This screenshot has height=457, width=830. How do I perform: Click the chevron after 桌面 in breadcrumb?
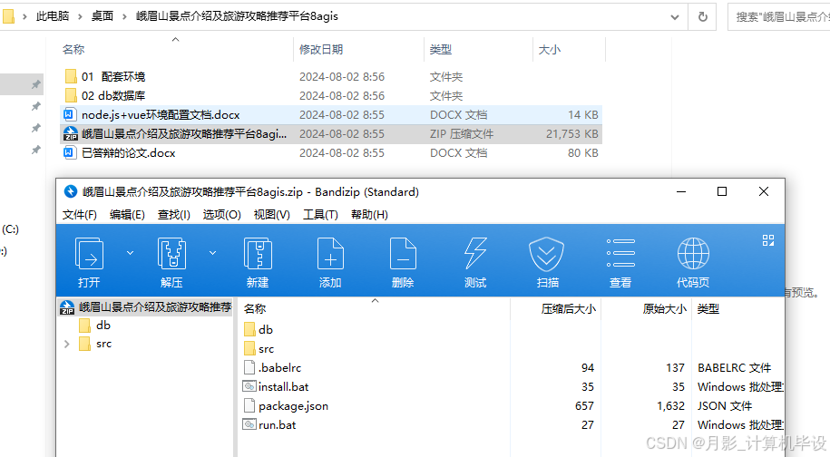tap(124, 16)
